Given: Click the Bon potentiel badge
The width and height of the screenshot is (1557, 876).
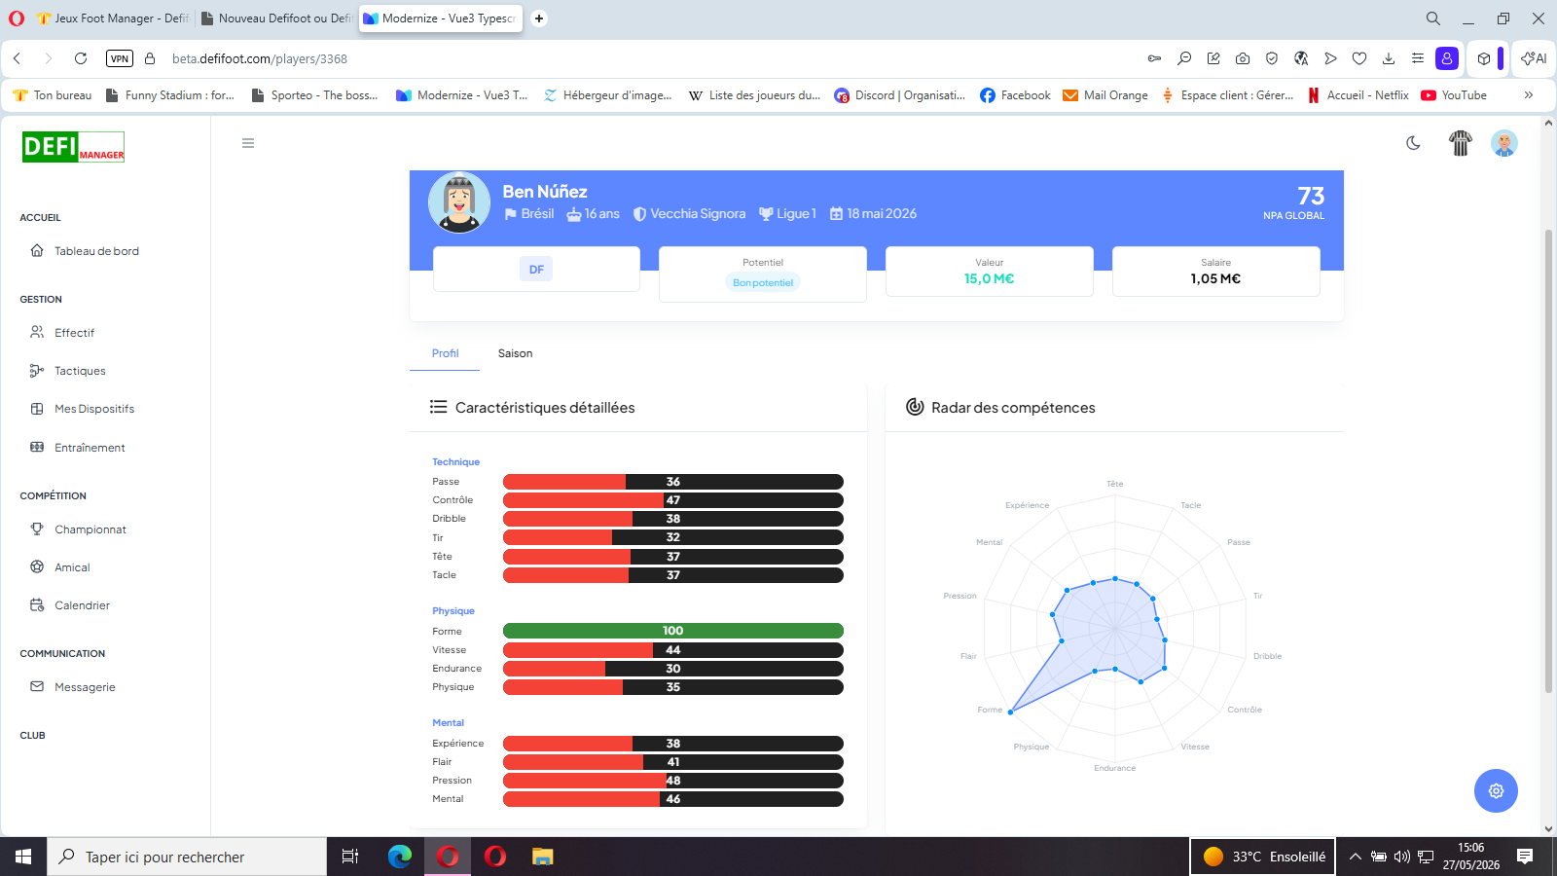Looking at the screenshot, I should tap(763, 282).
